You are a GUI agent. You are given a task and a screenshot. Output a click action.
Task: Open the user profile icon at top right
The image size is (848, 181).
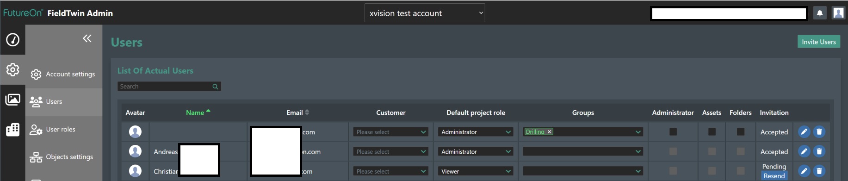tap(838, 13)
